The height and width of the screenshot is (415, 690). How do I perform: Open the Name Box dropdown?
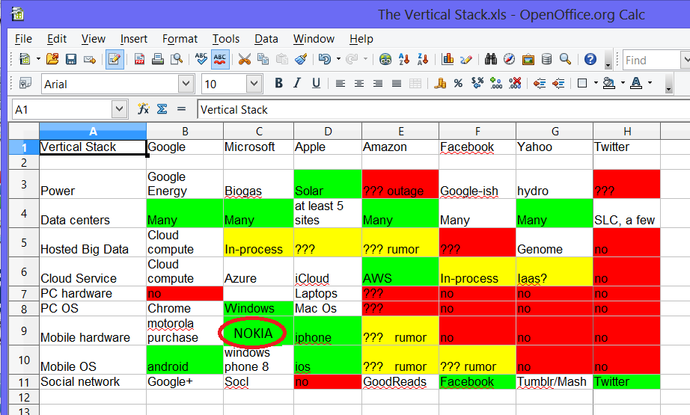coord(119,109)
